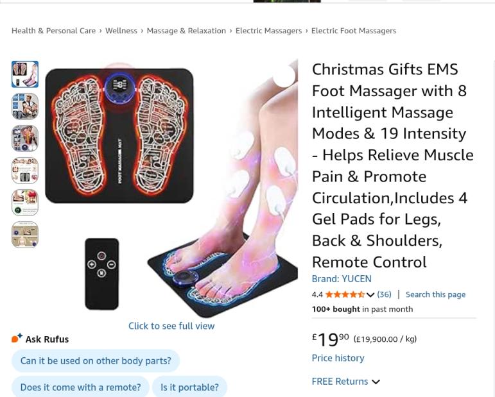The height and width of the screenshot is (397, 495).
Task: Click the Ask Rufus sparkle icon
Action: click(17, 338)
